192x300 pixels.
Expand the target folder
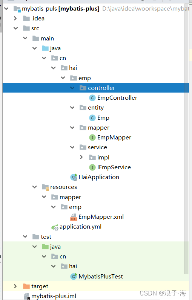point(15,286)
